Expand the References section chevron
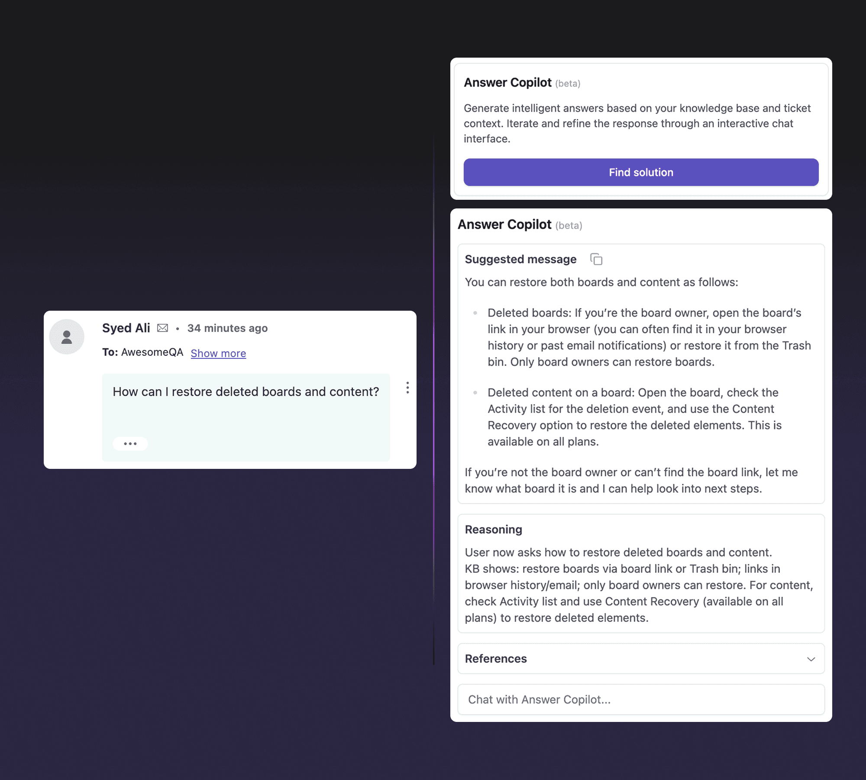This screenshot has width=866, height=780. [811, 659]
